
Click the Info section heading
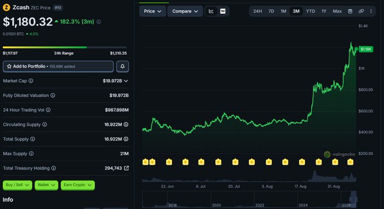(8, 200)
